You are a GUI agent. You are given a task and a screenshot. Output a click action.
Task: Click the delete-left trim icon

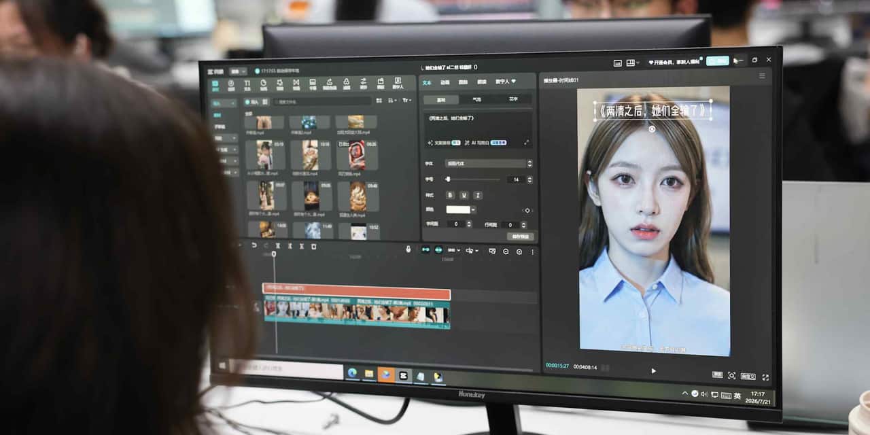[x=290, y=246]
